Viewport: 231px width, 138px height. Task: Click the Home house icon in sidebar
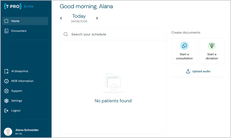(6, 21)
